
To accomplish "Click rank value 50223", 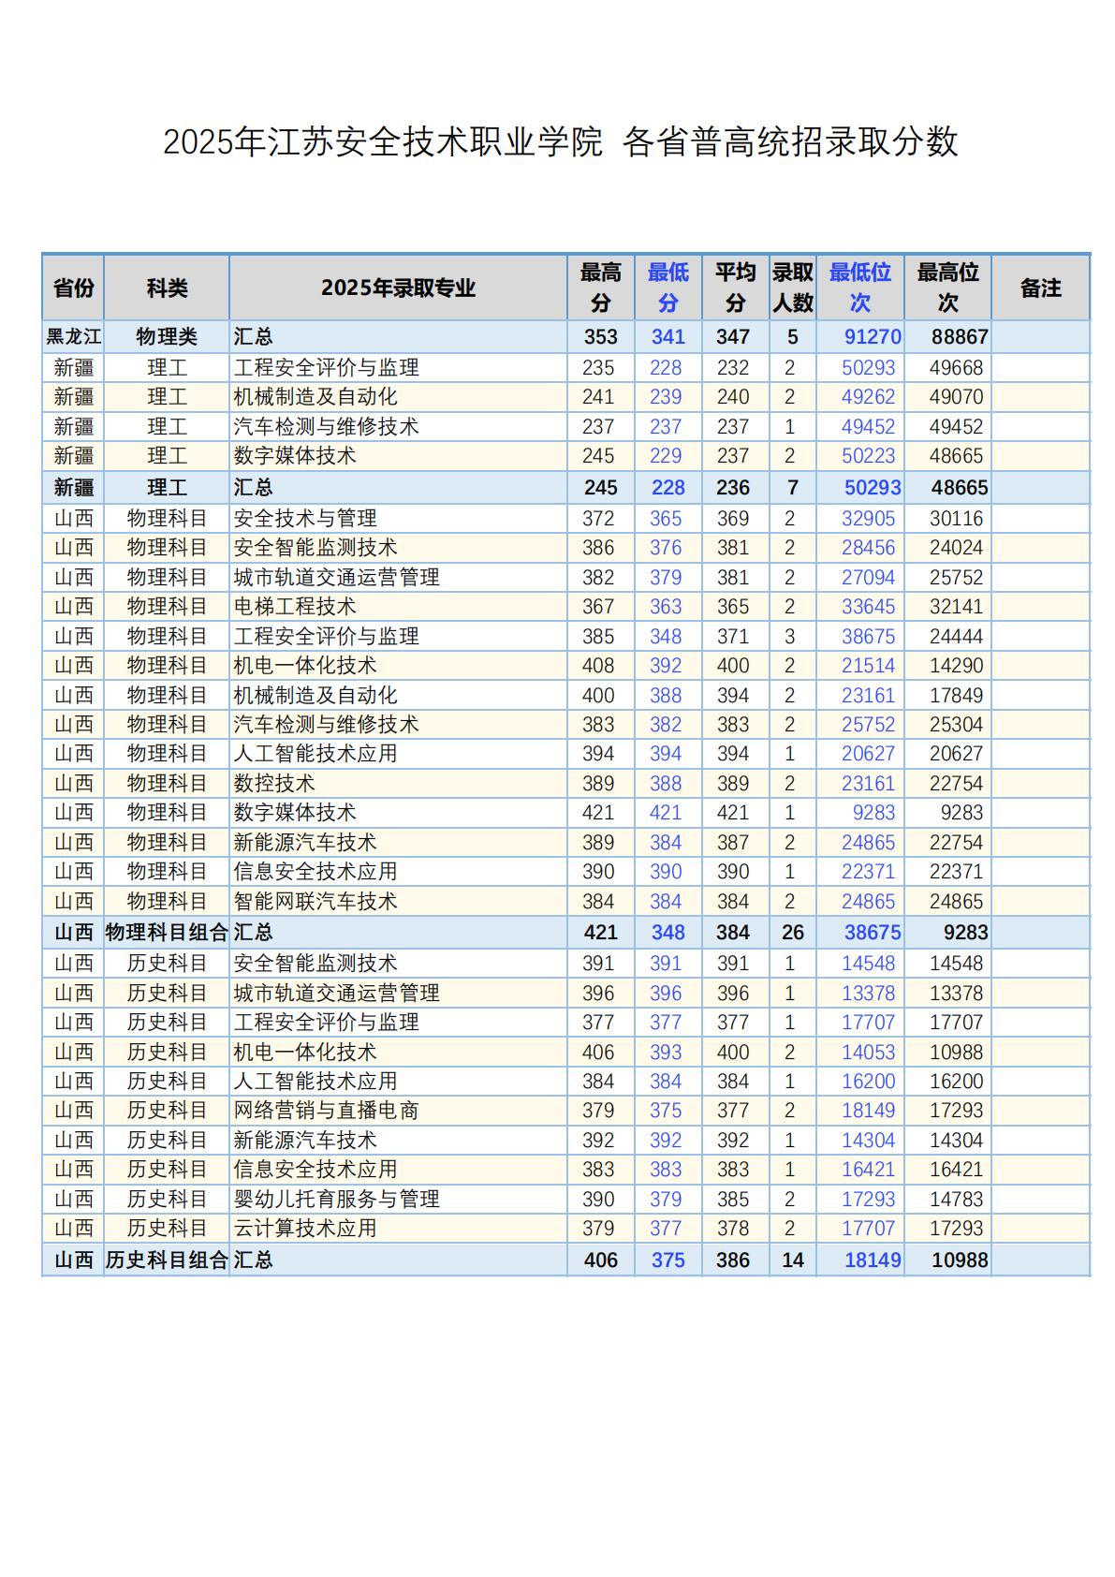I will pos(868,456).
